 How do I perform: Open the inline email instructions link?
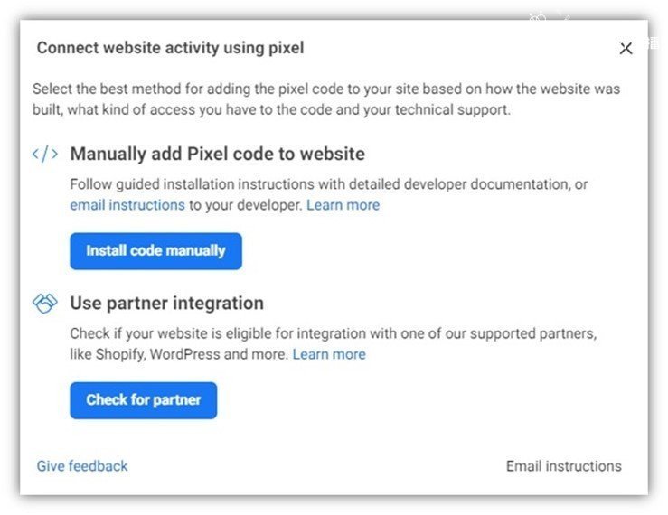127,205
